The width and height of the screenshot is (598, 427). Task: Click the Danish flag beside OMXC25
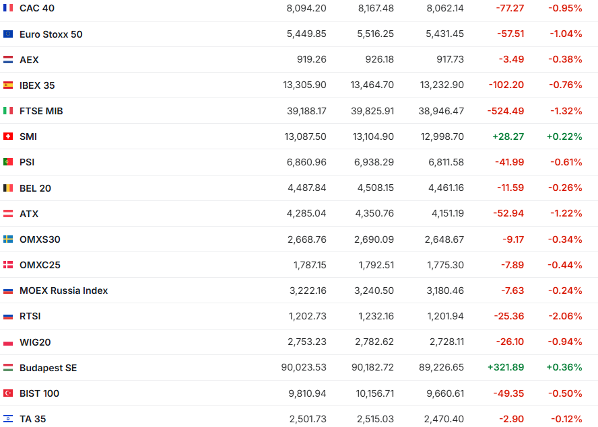8,265
